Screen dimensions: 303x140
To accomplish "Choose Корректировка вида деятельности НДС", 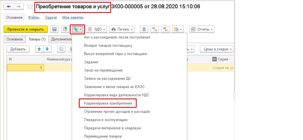I will (x=117, y=95).
